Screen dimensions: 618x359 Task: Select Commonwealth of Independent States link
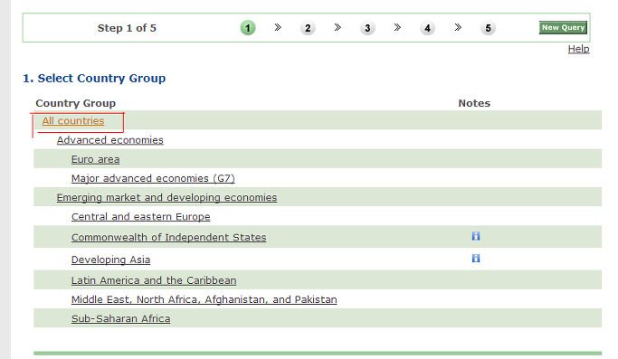168,237
